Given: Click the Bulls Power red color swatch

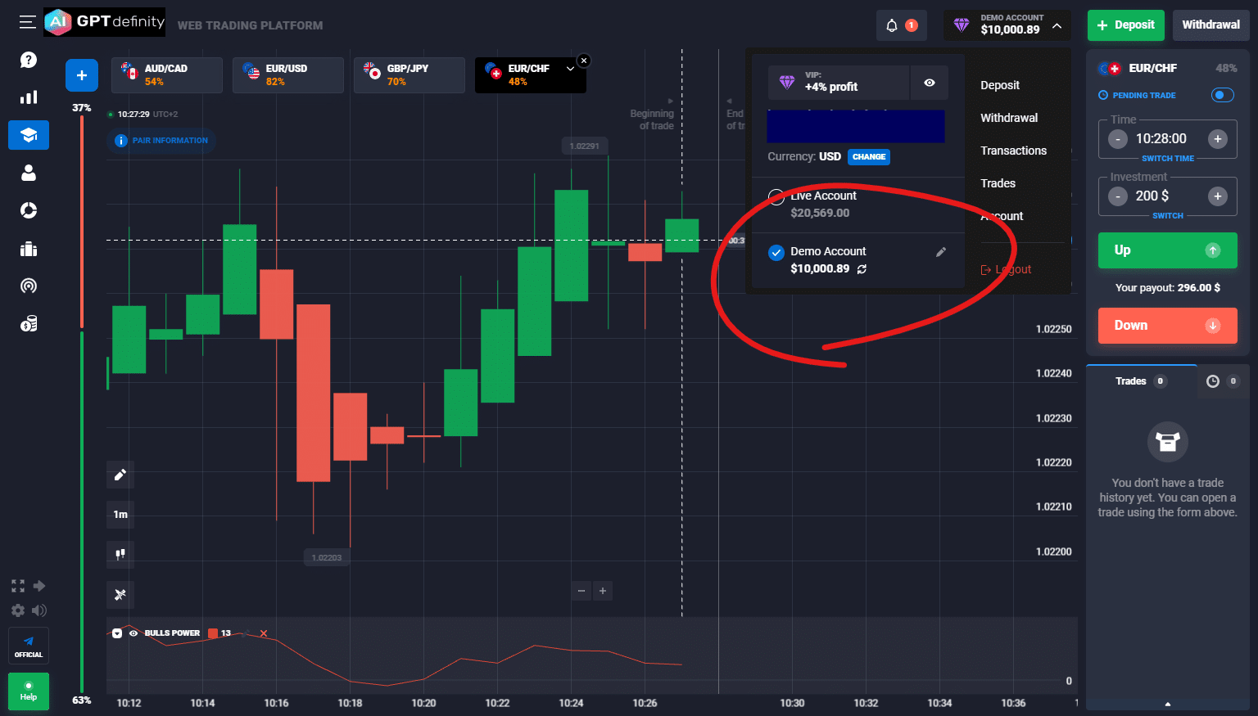Looking at the screenshot, I should (213, 633).
